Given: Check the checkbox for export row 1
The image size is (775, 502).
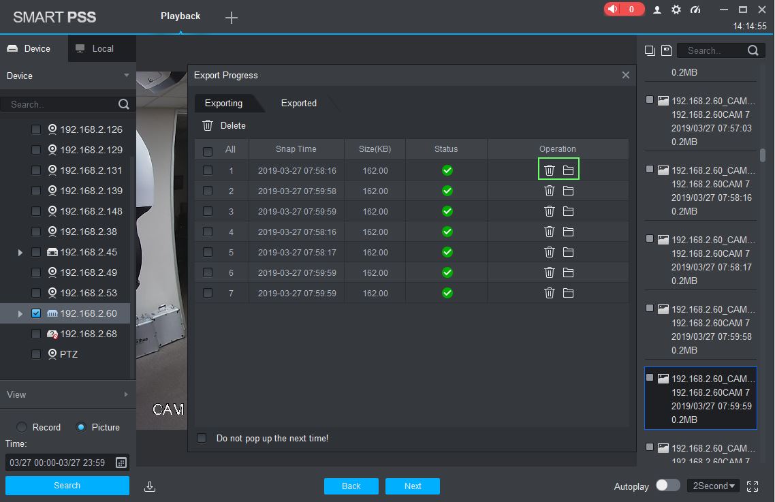Looking at the screenshot, I should [208, 171].
